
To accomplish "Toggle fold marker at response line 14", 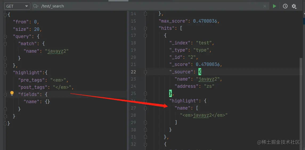I will [x=145, y=14].
